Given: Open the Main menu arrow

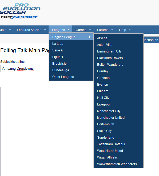Looking at the screenshot, I should click(x=10, y=29).
